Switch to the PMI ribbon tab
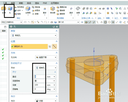 point(45,3)
